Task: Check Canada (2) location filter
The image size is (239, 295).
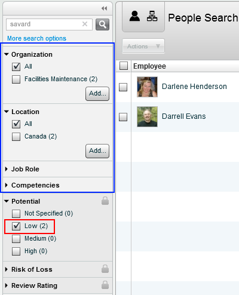Action: [x=16, y=137]
